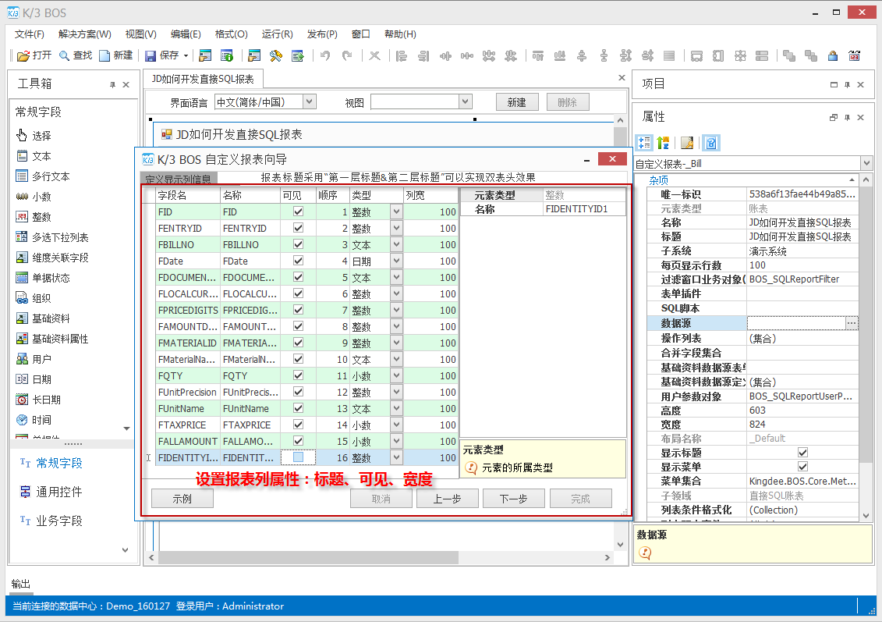
Task: Uncheck 可见 for FENTRYID row
Action: [298, 227]
